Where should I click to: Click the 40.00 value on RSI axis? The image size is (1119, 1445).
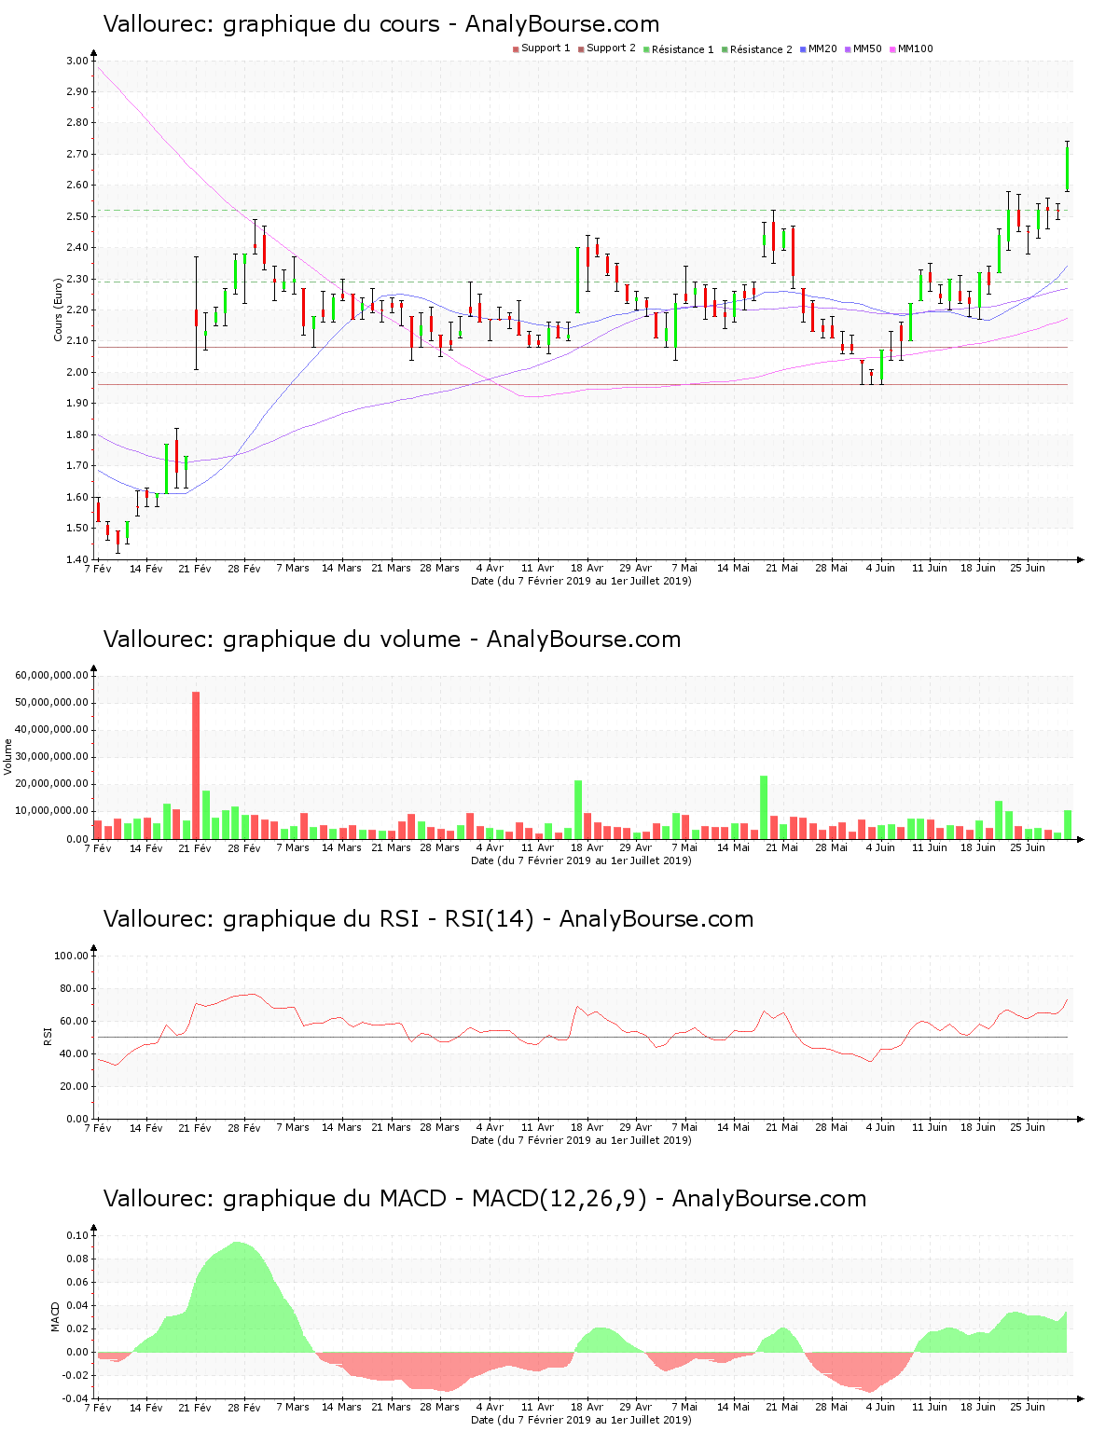[75, 1053]
